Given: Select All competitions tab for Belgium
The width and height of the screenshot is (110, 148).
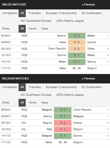Looking at the screenshot, I should [22, 87].
